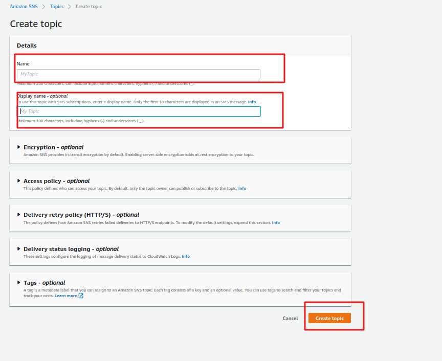The image size is (442, 361).
Task: Open the Info link for Delivery retry policy
Action: [276, 222]
